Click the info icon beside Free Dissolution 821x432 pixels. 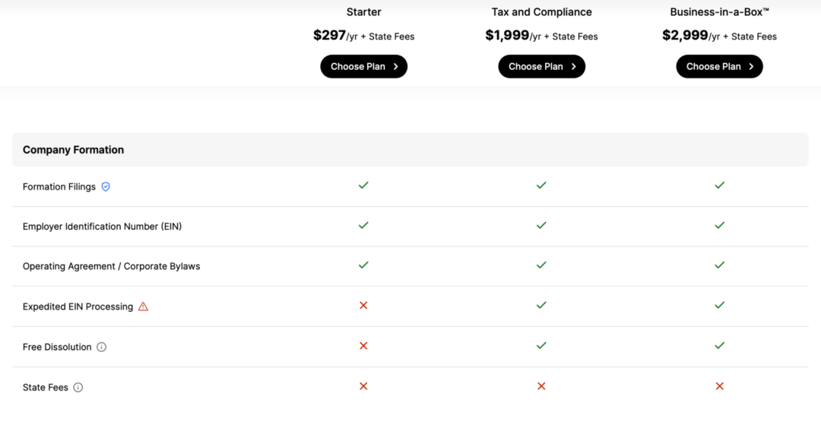coord(101,347)
